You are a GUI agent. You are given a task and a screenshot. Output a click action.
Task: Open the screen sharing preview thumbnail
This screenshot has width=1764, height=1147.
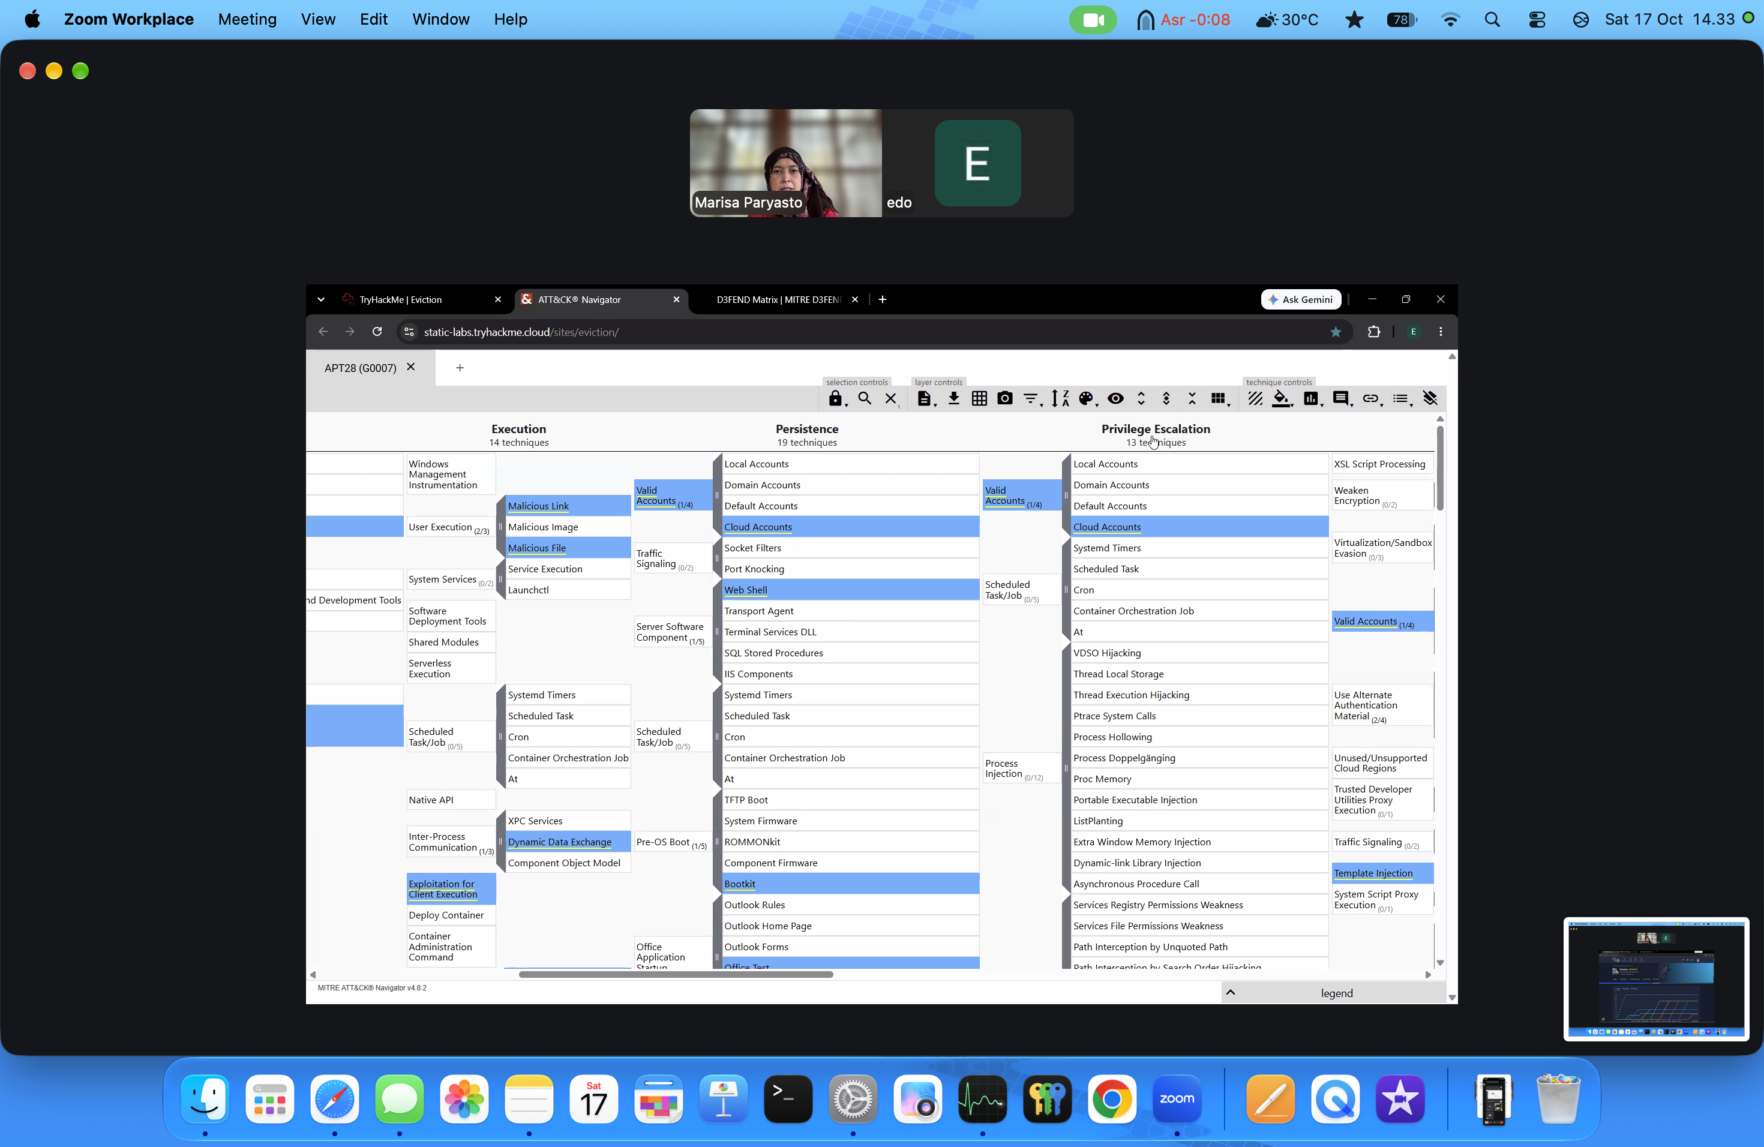tap(1656, 979)
